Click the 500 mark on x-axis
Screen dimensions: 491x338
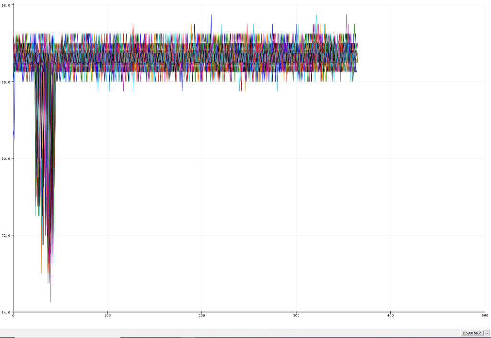tap(485, 316)
